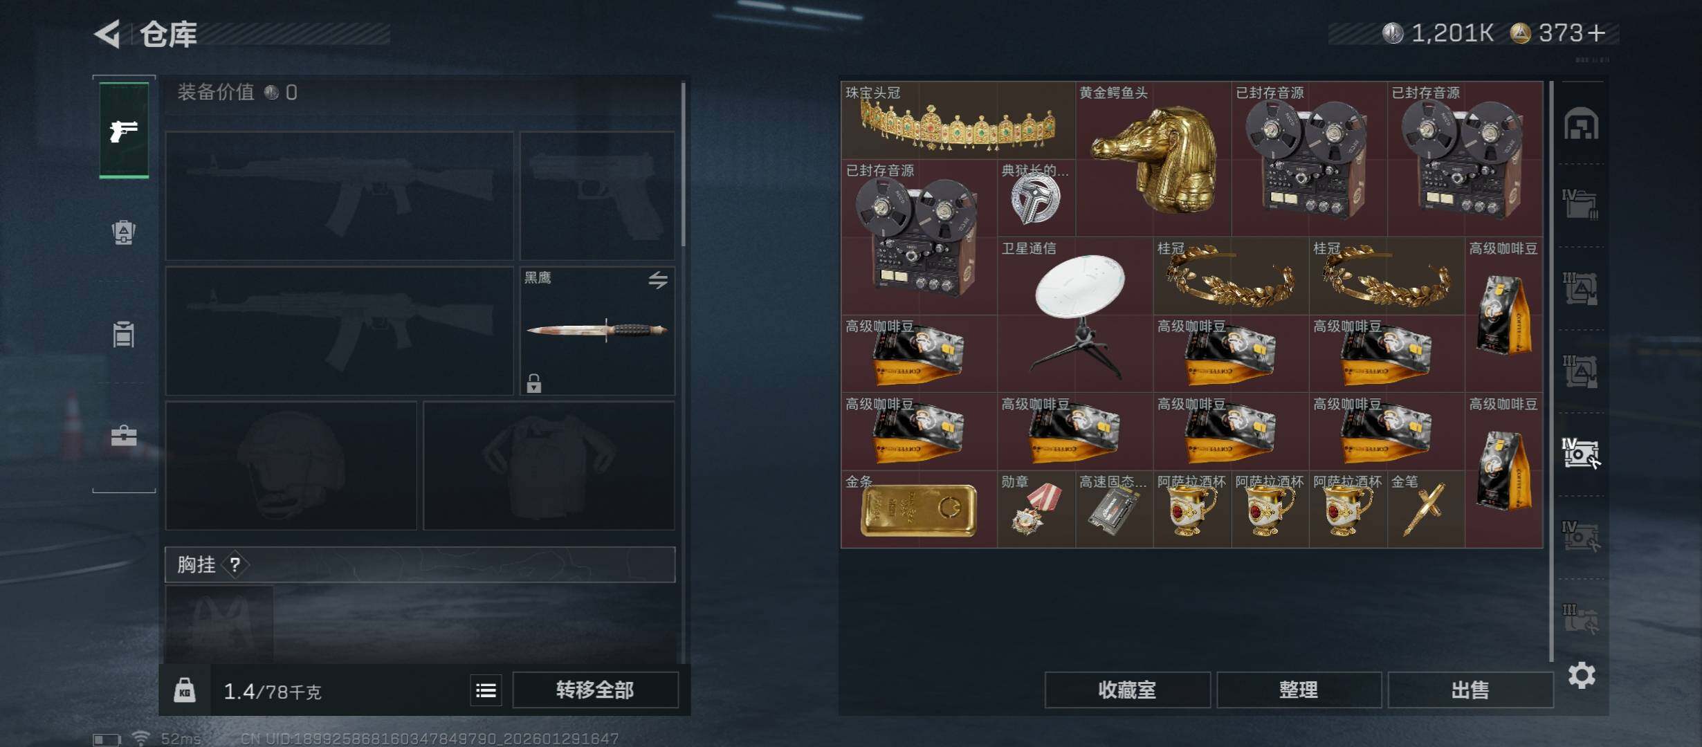Select the 金条 gold bar item

tap(919, 509)
